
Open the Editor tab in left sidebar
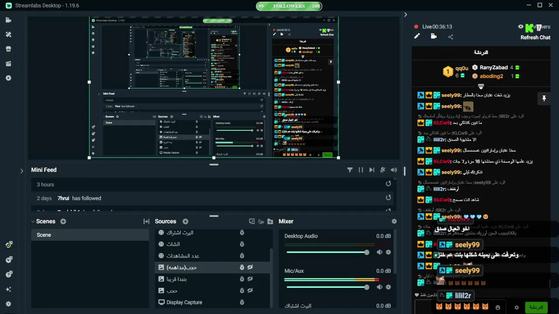8,20
